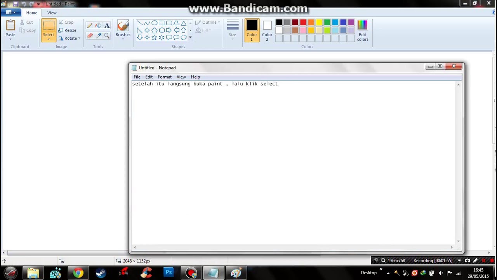Viewport: 497px width, 280px height.
Task: Pick the Eraser tool
Action: pyautogui.click(x=90, y=35)
